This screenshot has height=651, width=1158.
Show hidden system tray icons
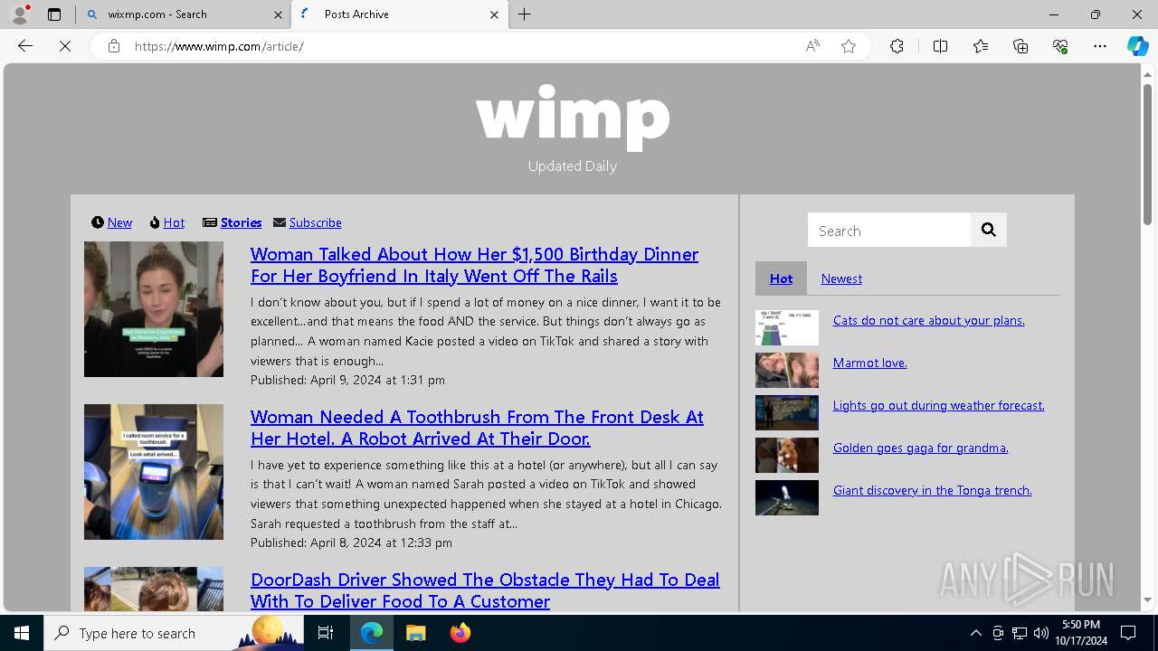(975, 633)
